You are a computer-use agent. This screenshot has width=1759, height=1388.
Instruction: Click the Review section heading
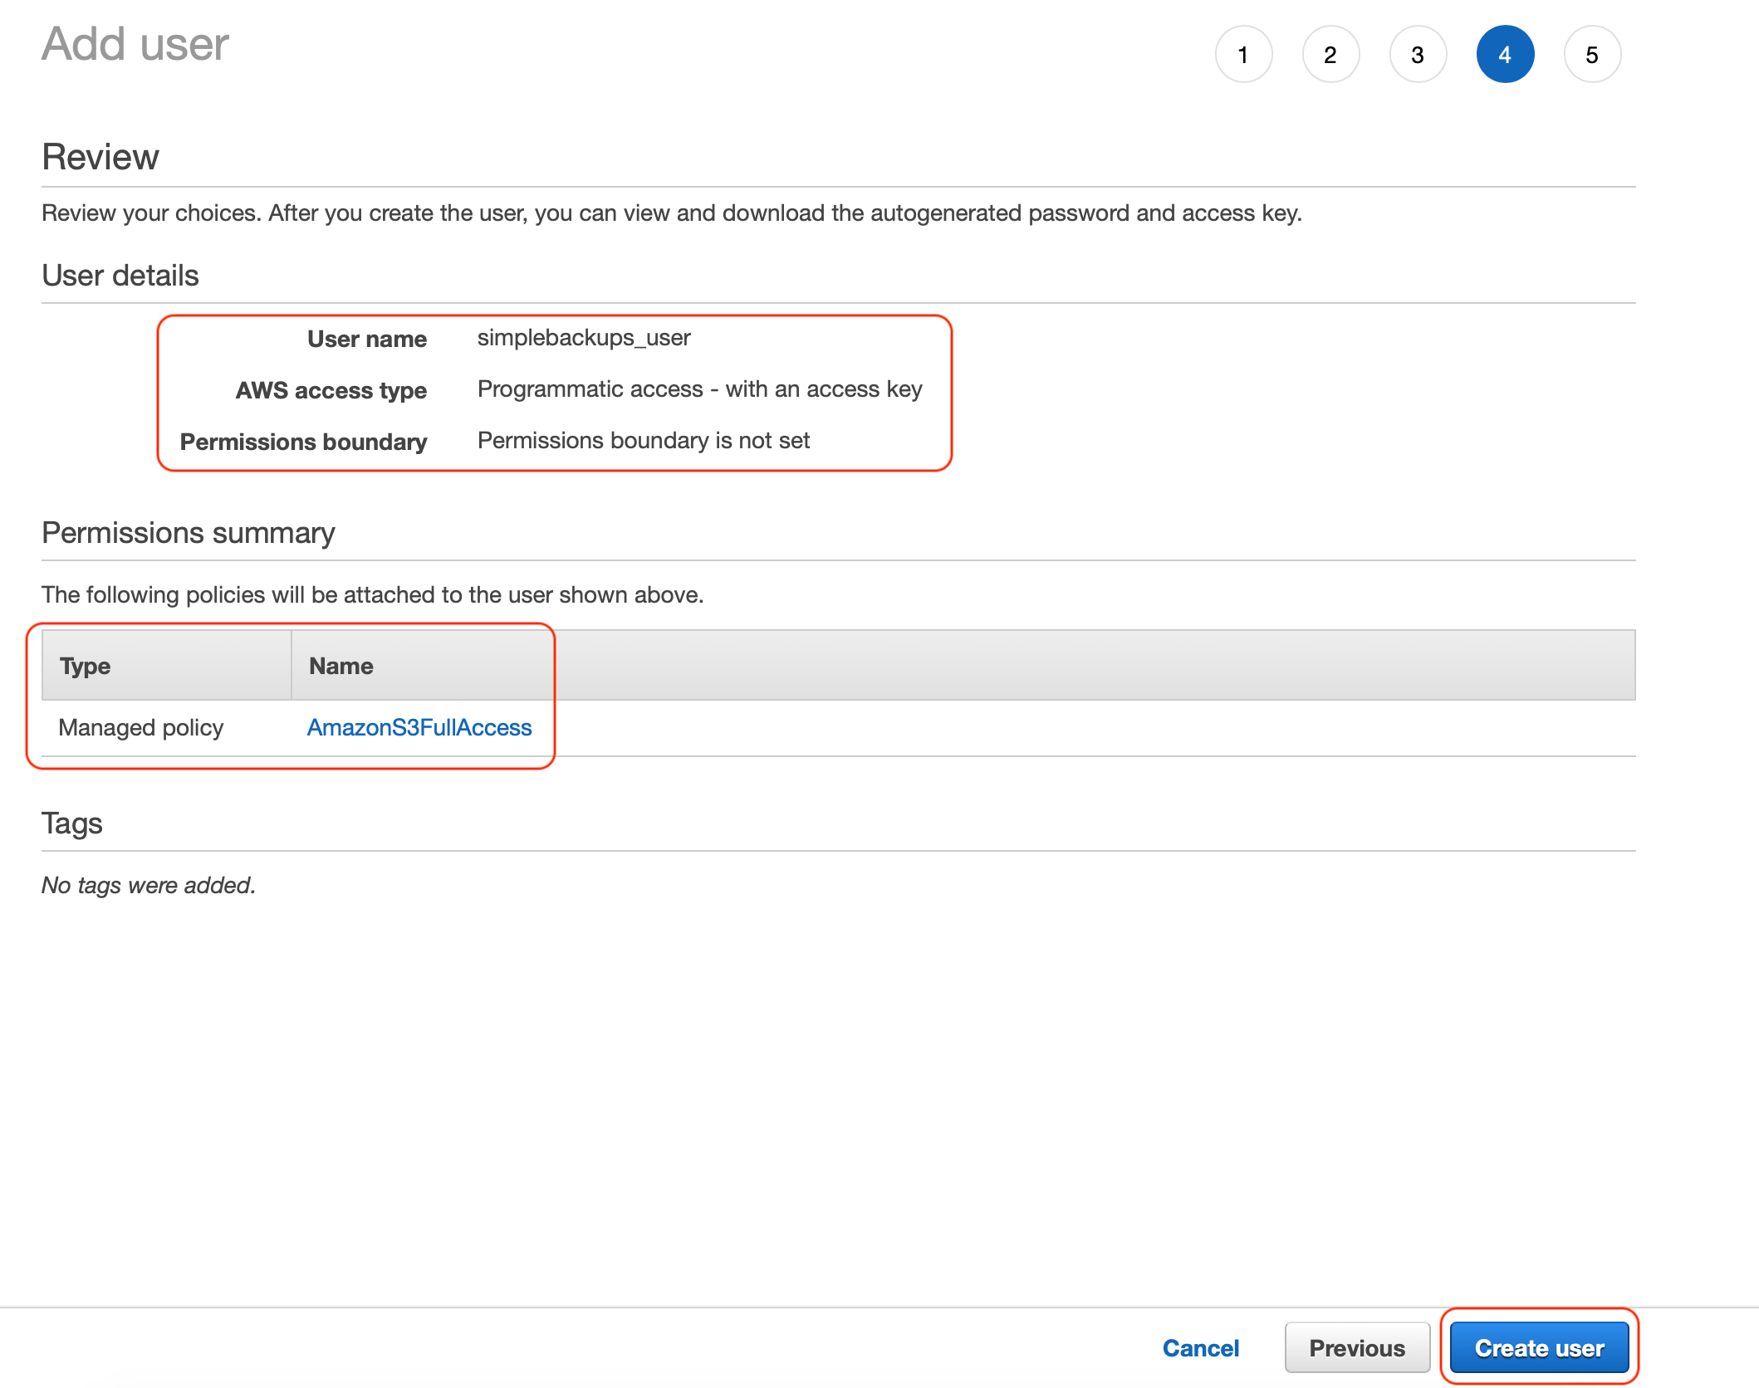(x=100, y=156)
